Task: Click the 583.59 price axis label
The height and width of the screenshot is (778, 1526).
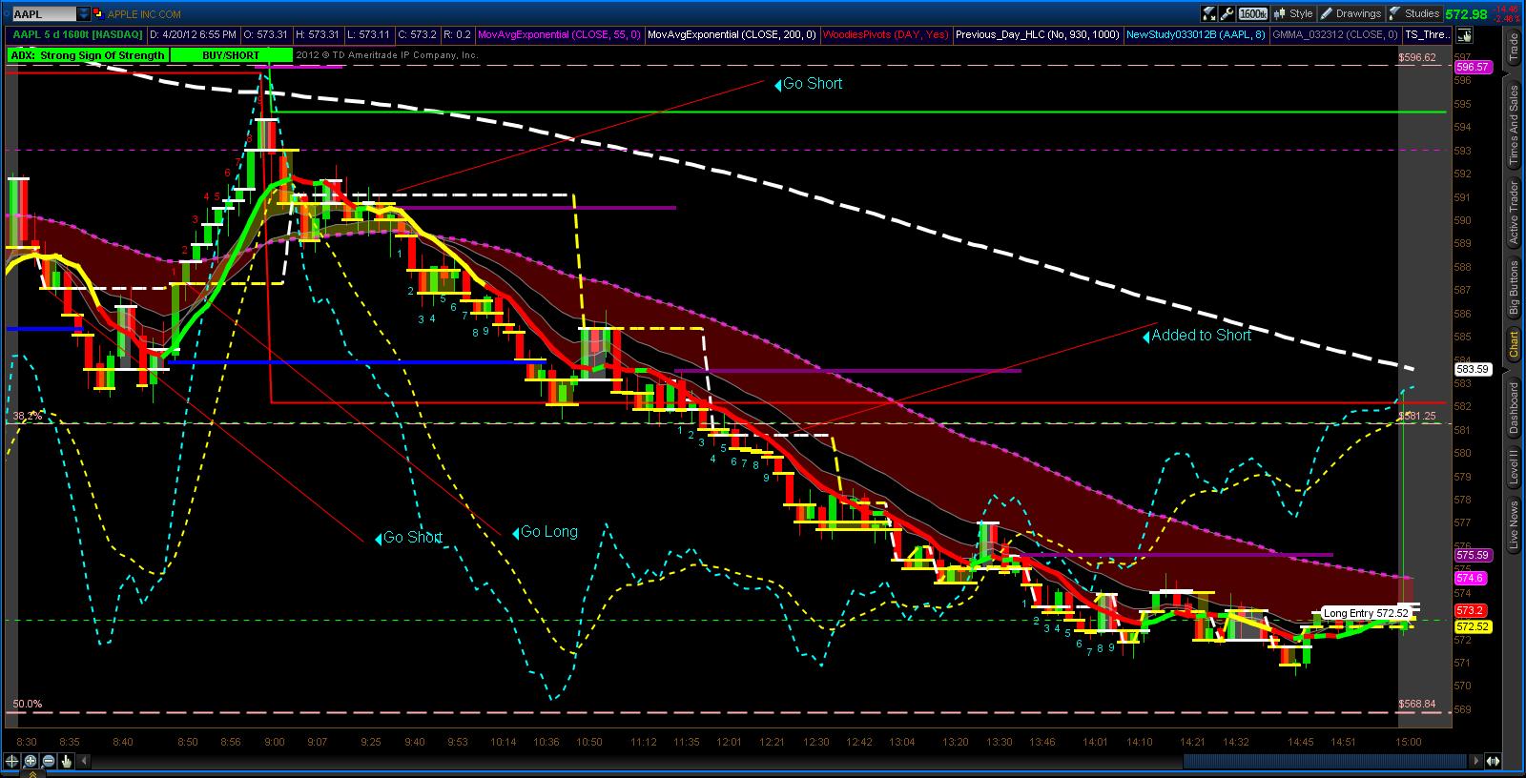Action: tap(1473, 369)
